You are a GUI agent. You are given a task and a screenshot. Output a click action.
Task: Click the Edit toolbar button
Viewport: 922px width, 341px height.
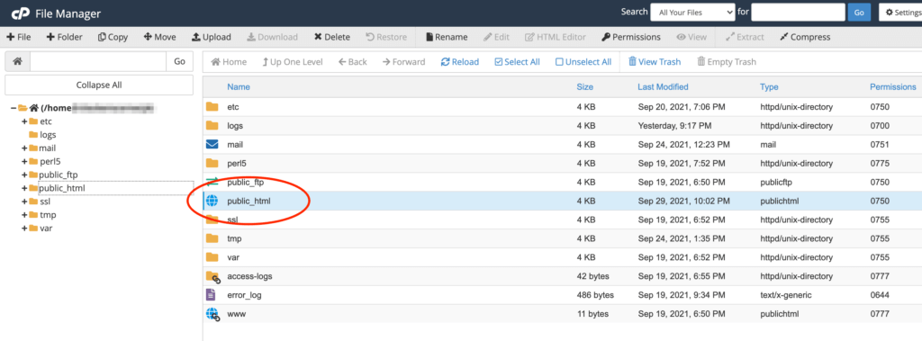point(496,37)
